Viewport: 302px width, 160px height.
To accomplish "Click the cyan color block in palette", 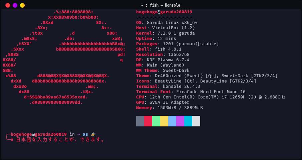I will [188, 121].
